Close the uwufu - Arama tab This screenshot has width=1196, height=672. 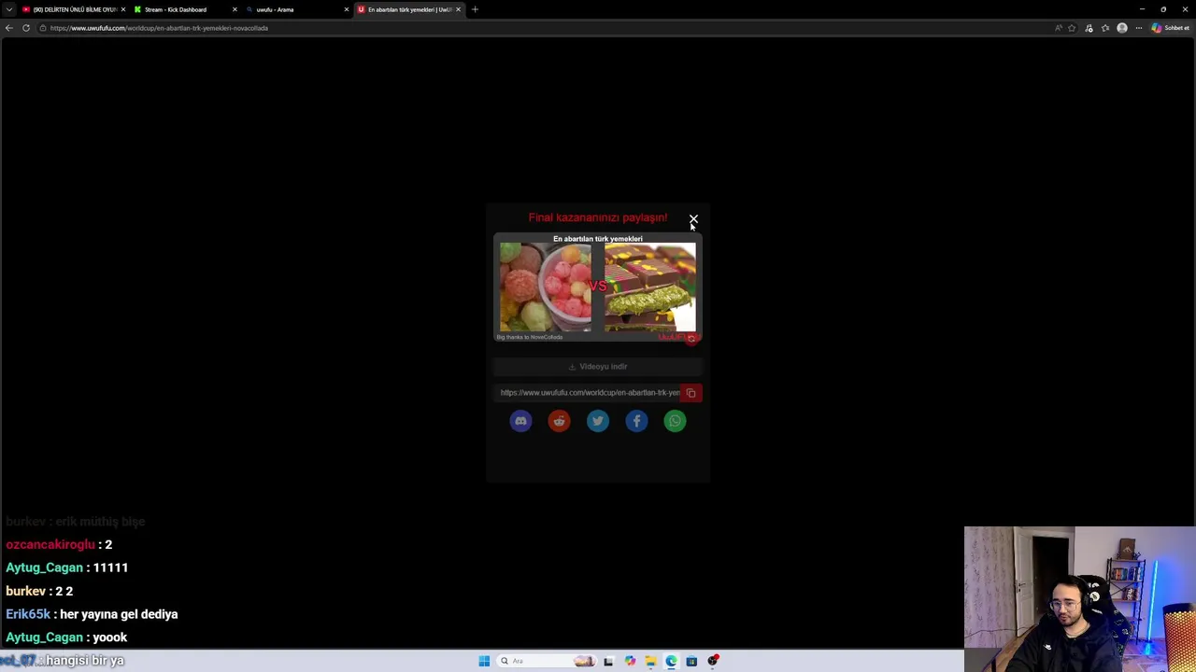point(347,9)
